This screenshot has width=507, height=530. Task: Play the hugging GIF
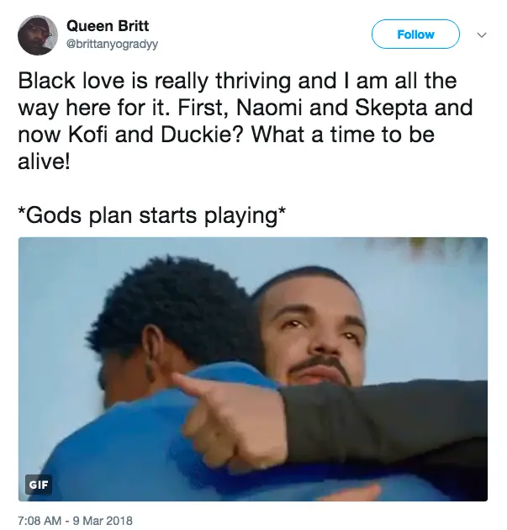pos(253,369)
